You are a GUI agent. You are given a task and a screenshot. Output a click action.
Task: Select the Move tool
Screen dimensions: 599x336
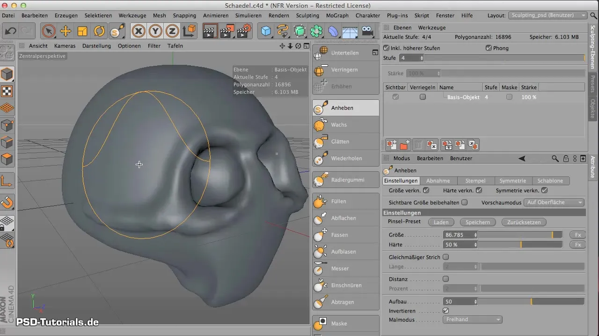coord(66,31)
